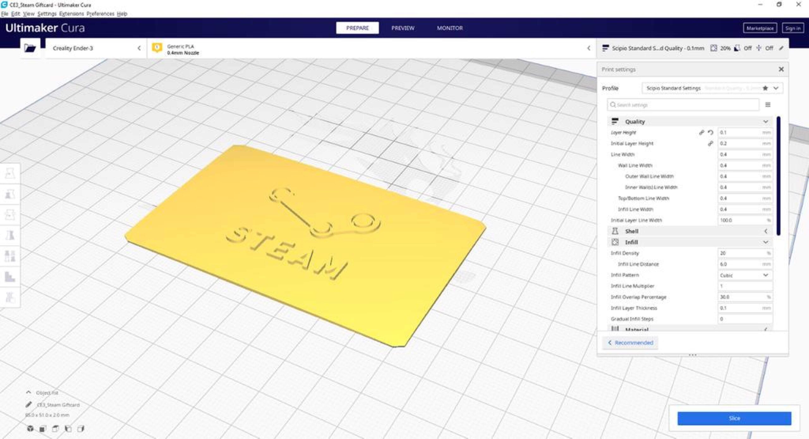This screenshot has height=439, width=809.
Task: Open settings visibility hamburger menu
Action: [768, 105]
